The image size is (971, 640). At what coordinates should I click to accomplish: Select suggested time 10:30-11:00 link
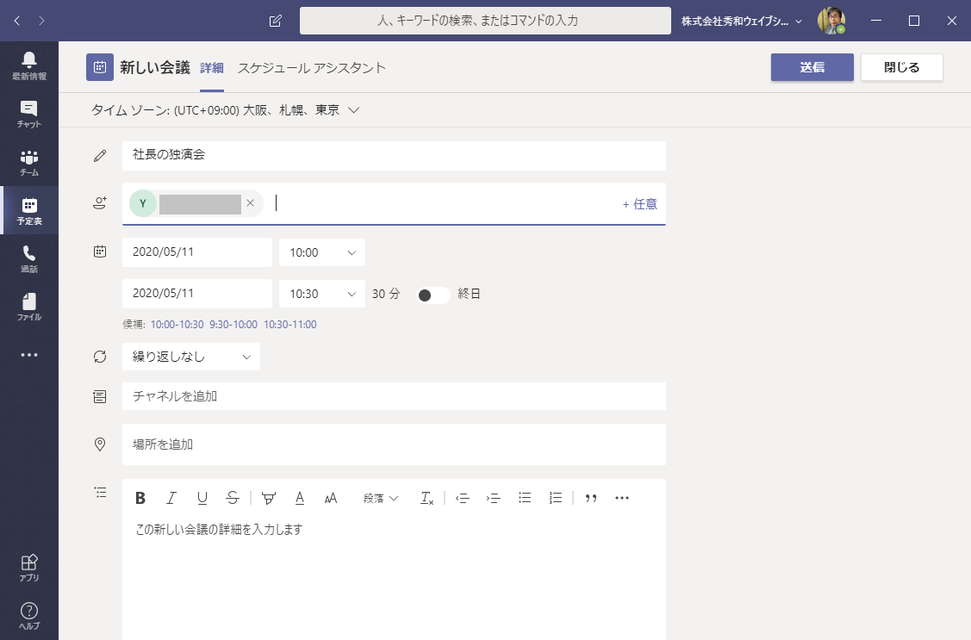[289, 325]
